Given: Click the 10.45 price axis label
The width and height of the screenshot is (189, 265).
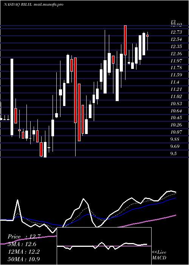Looking at the screenshot, I should click(177, 118).
